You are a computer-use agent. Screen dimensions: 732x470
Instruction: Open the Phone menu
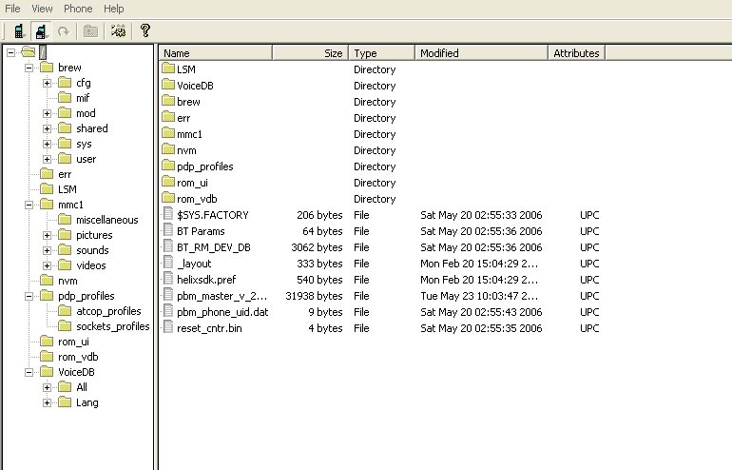click(x=78, y=9)
